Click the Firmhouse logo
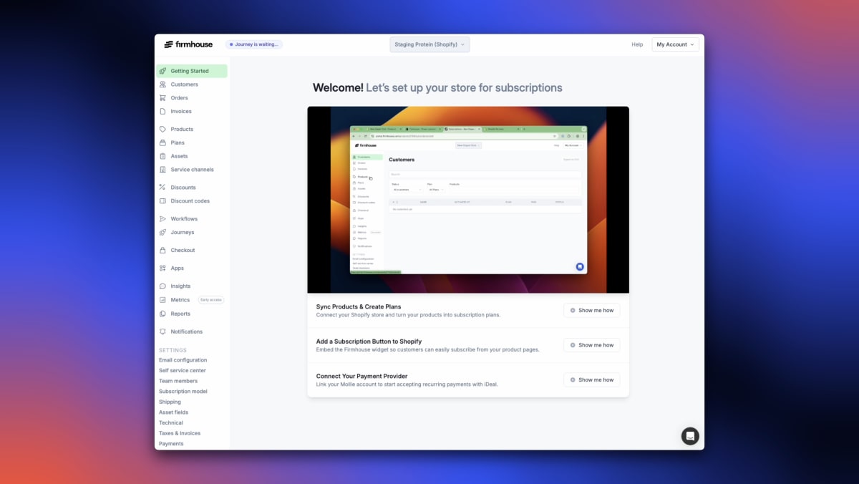The width and height of the screenshot is (859, 484). click(188, 44)
